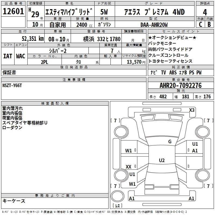Select the exterior grade C cell
The image size is (215, 215).
pos(200,24)
